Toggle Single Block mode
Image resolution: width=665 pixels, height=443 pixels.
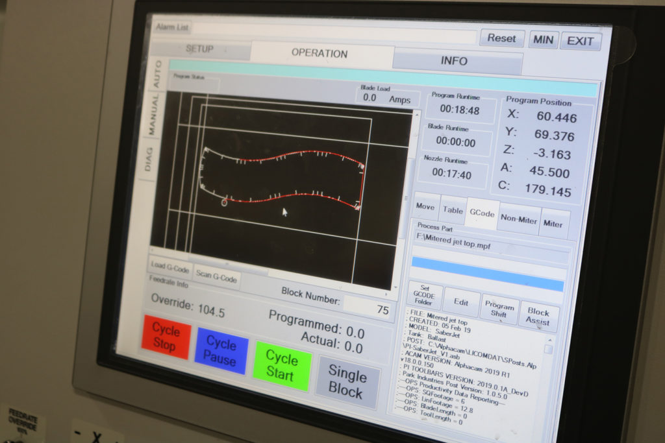click(347, 382)
